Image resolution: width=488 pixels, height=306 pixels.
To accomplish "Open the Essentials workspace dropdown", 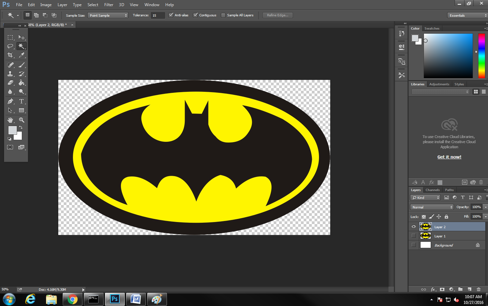I will (x=468, y=15).
